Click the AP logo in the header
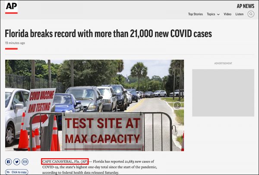 [11, 7]
